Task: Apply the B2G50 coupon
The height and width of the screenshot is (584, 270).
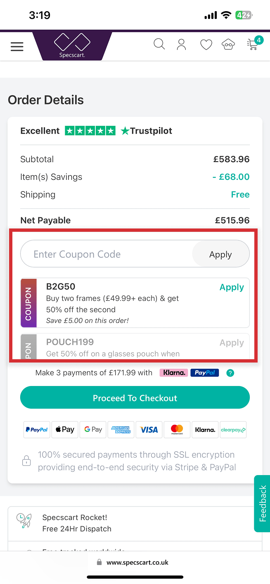Action: click(x=232, y=287)
